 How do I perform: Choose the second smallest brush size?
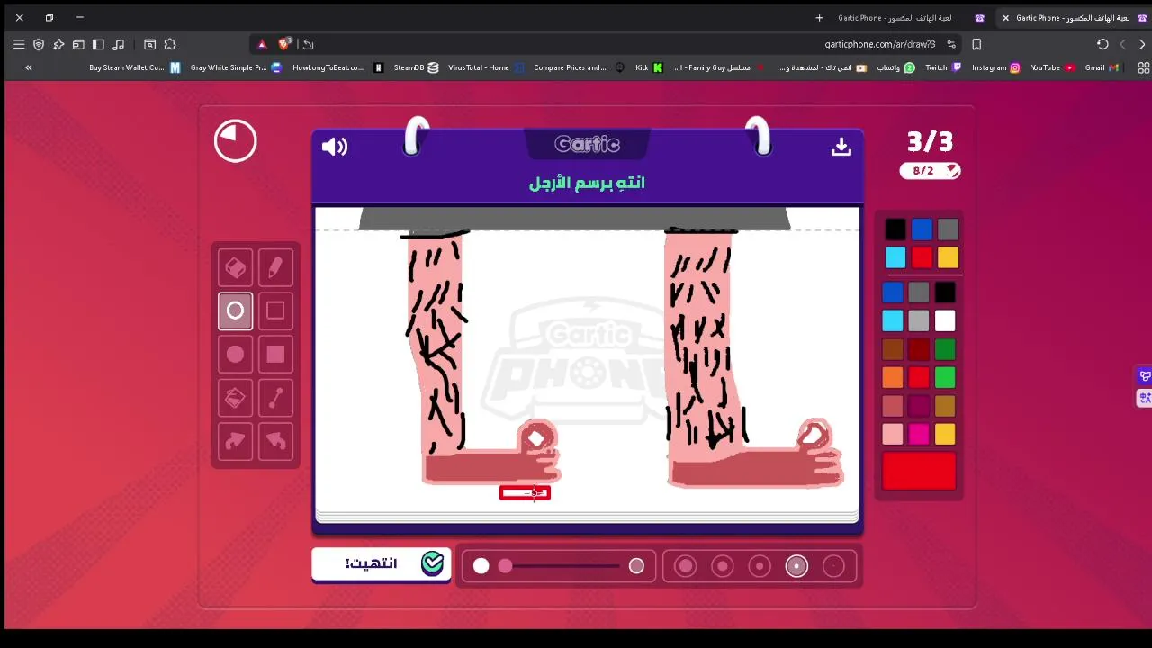796,566
